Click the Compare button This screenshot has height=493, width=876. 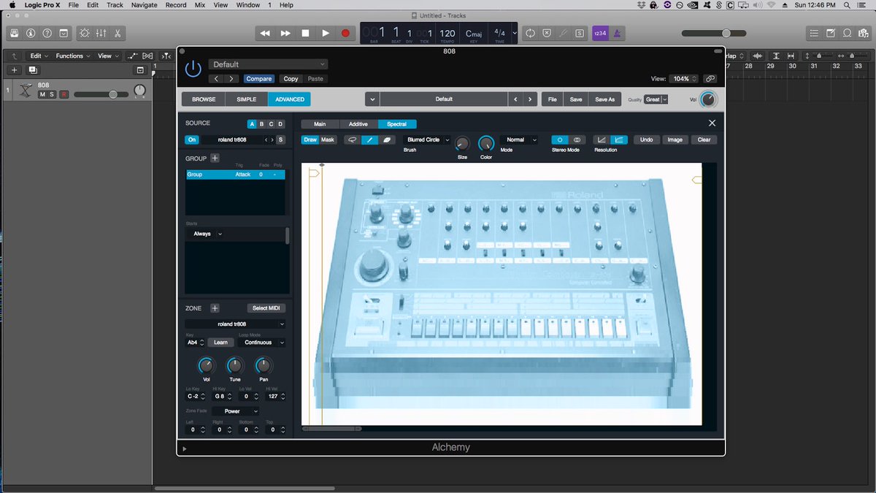click(259, 79)
